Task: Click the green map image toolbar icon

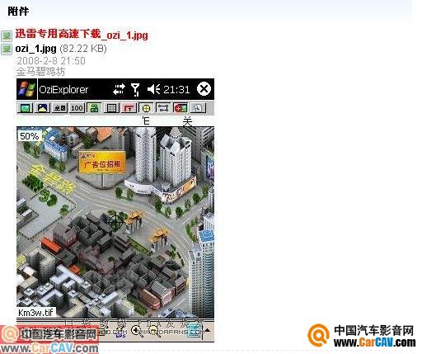Action: coord(25,108)
